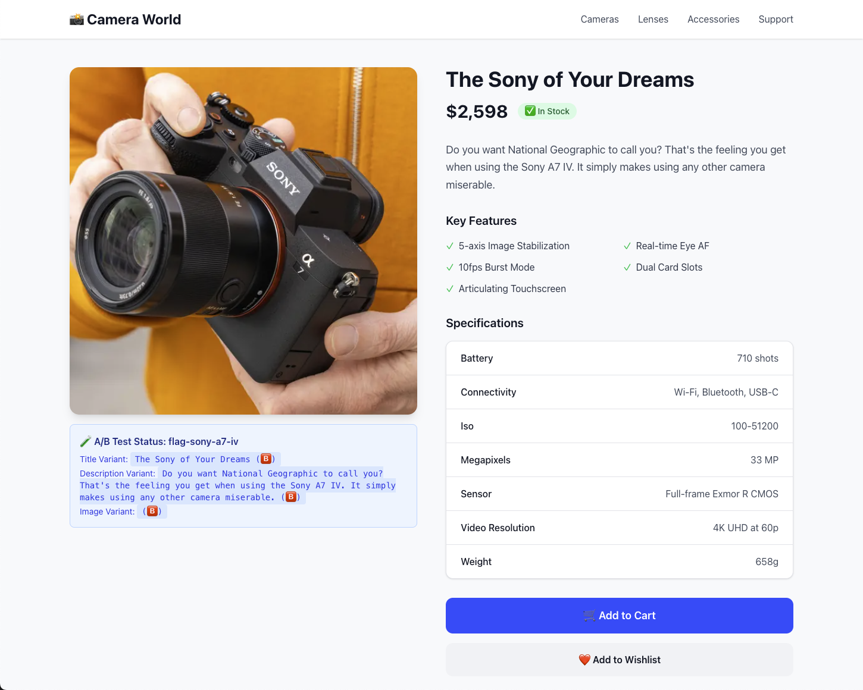Open the Lenses navigation menu item

(653, 20)
